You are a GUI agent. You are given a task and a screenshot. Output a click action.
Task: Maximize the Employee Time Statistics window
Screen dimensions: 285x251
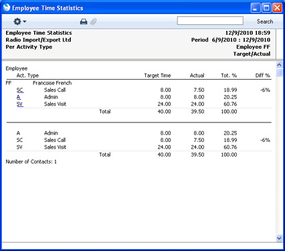coord(266,8)
